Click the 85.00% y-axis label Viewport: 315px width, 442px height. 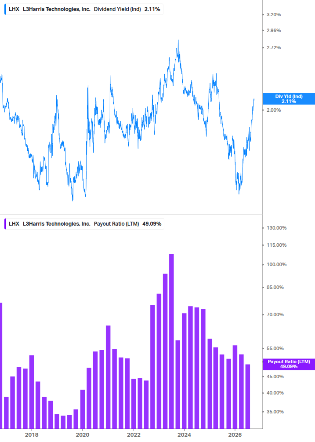[275, 288]
